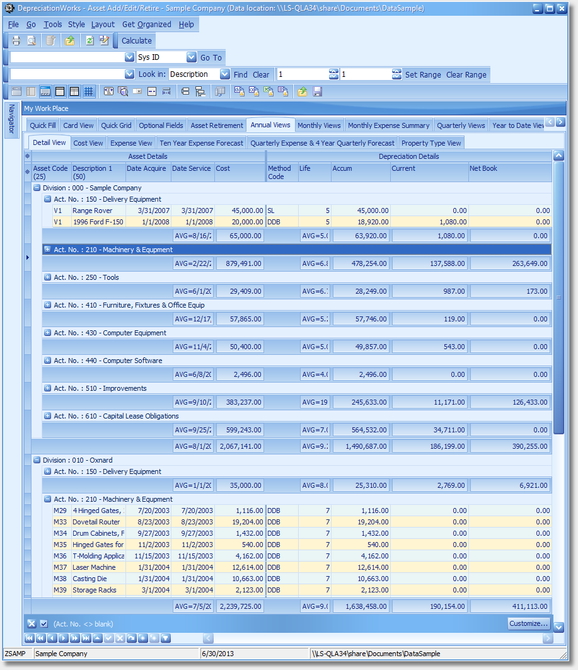Click the Set Range button
Image resolution: width=578 pixels, height=670 pixels.
(x=423, y=74)
